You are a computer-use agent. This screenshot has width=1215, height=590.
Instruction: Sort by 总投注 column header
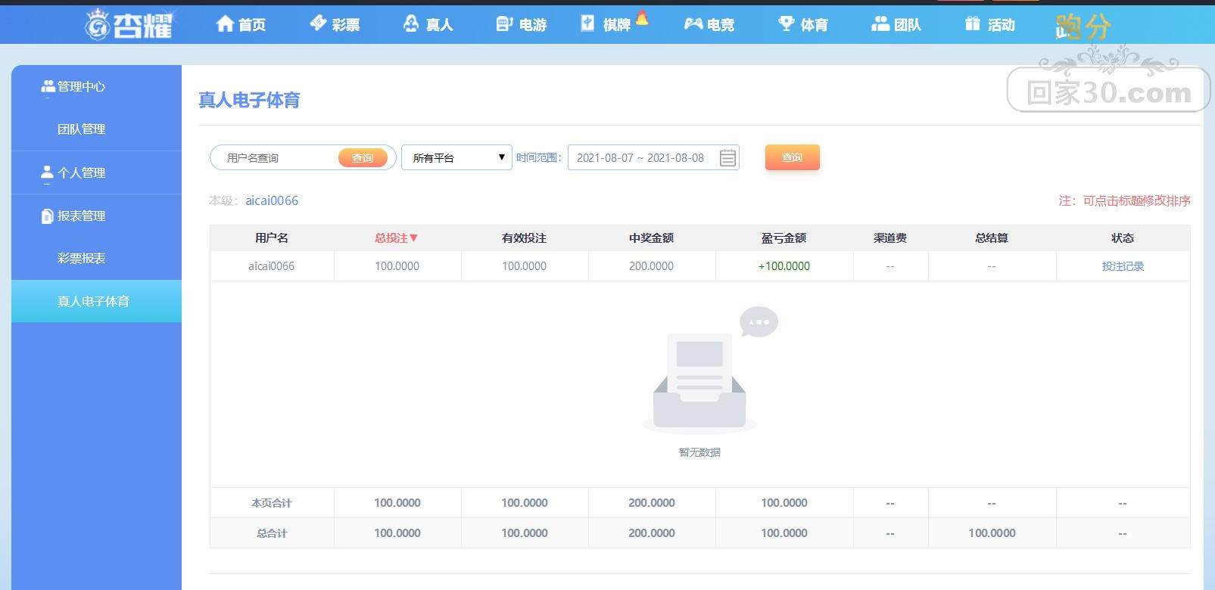[x=397, y=238]
